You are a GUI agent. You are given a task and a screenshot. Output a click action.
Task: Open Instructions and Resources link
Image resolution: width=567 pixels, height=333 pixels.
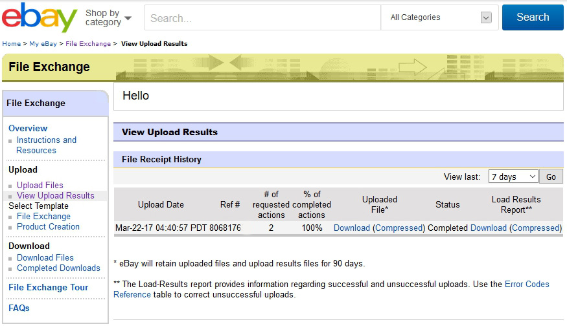click(46, 145)
